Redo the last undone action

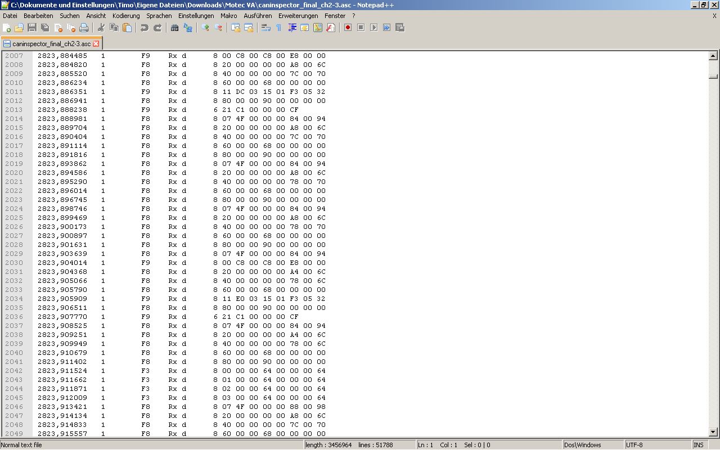tap(157, 28)
